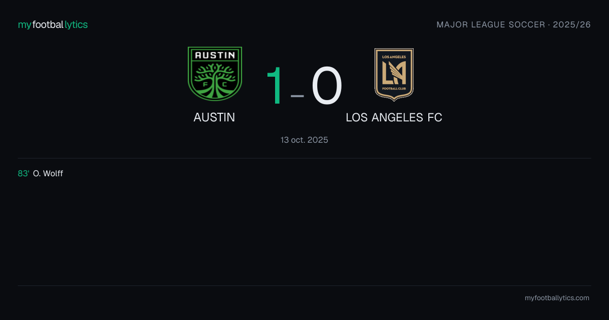Image resolution: width=609 pixels, height=320 pixels.
Task: Open goalscorer O. Wolff
Action: point(48,174)
